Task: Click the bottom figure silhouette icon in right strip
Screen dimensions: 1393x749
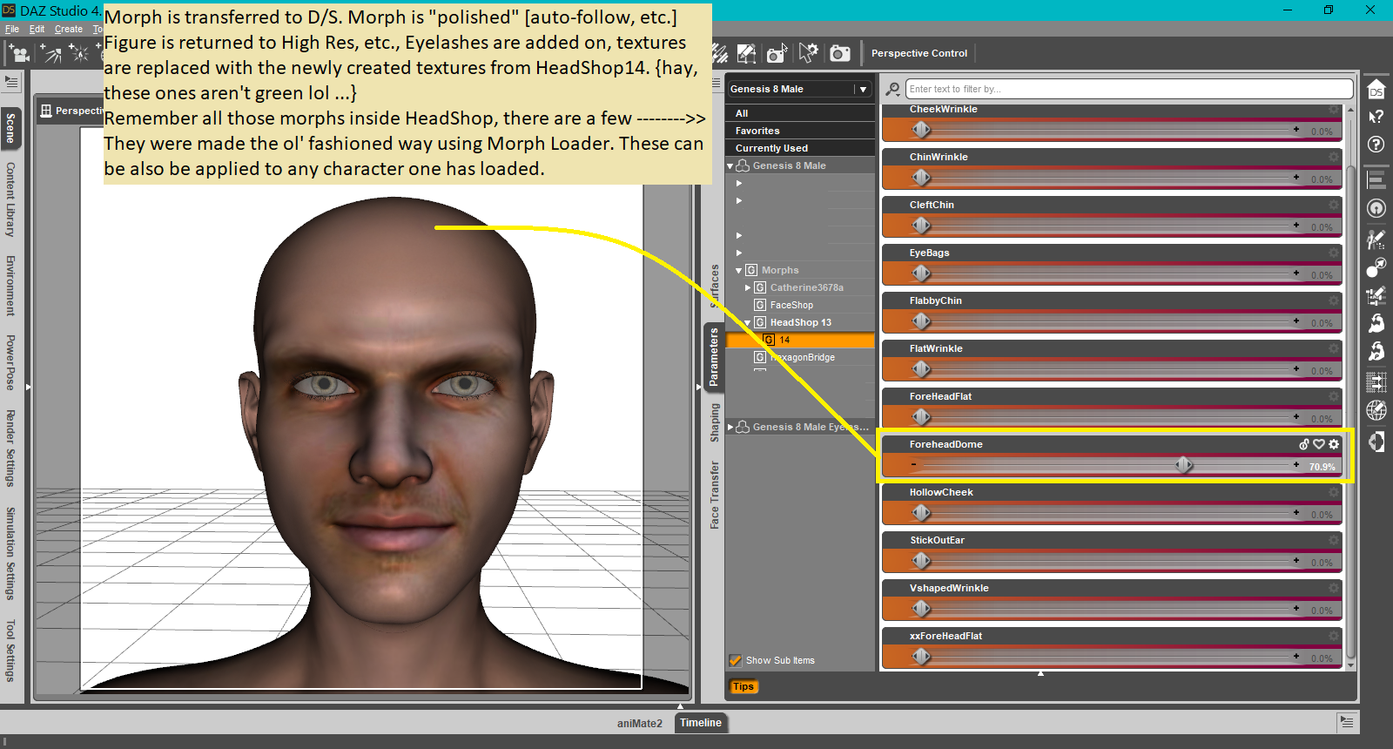Action: pos(1376,442)
